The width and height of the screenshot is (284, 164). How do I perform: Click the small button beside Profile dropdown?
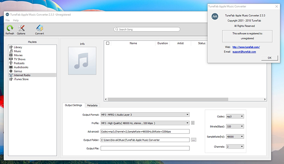click(193, 123)
